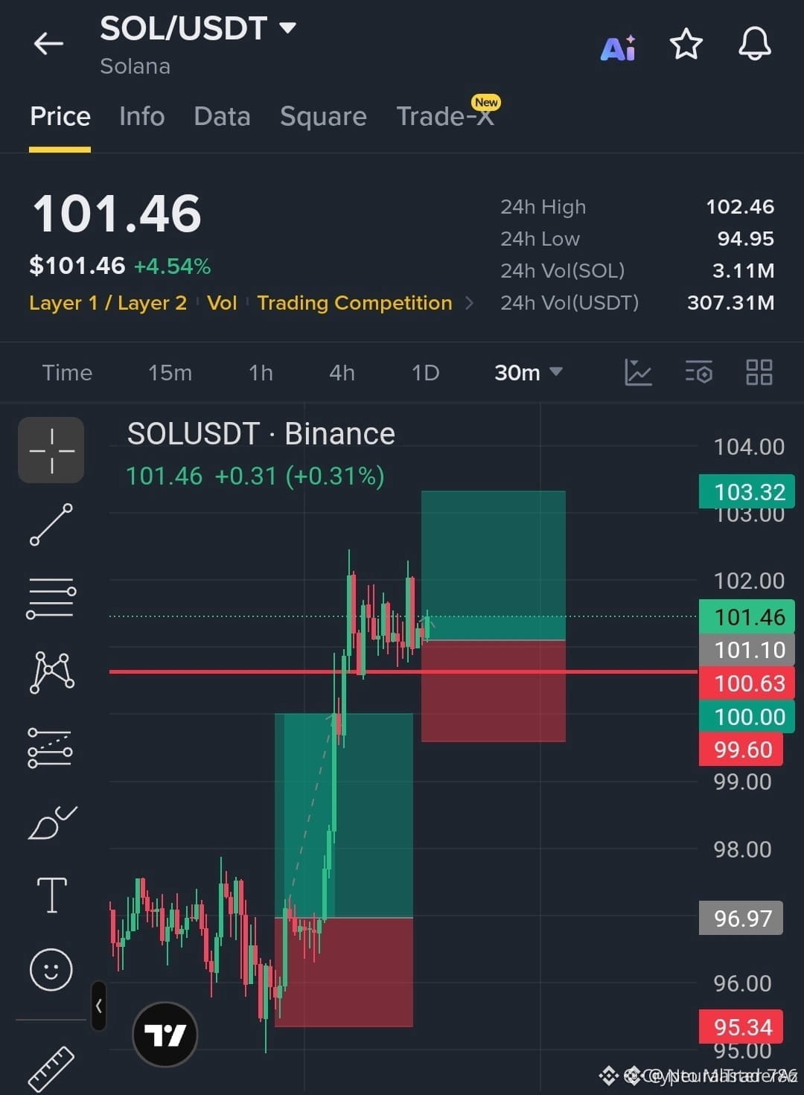The height and width of the screenshot is (1095, 804).
Task: Open the AI assistant icon
Action: [x=618, y=48]
